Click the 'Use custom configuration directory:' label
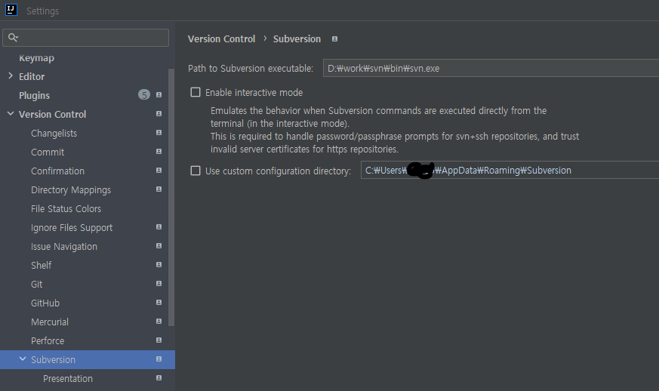The width and height of the screenshot is (659, 391). [278, 171]
